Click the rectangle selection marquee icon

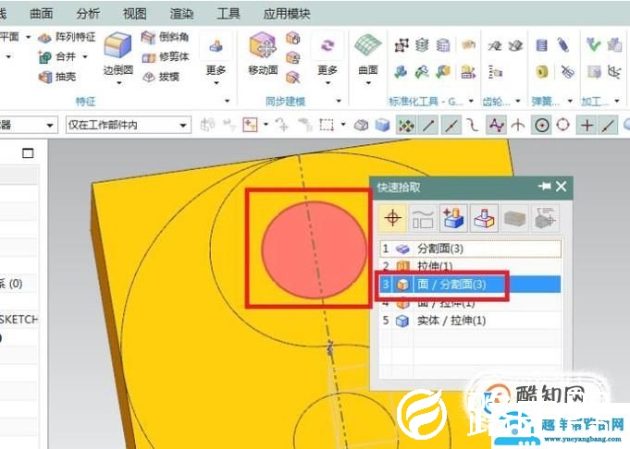click(x=327, y=126)
